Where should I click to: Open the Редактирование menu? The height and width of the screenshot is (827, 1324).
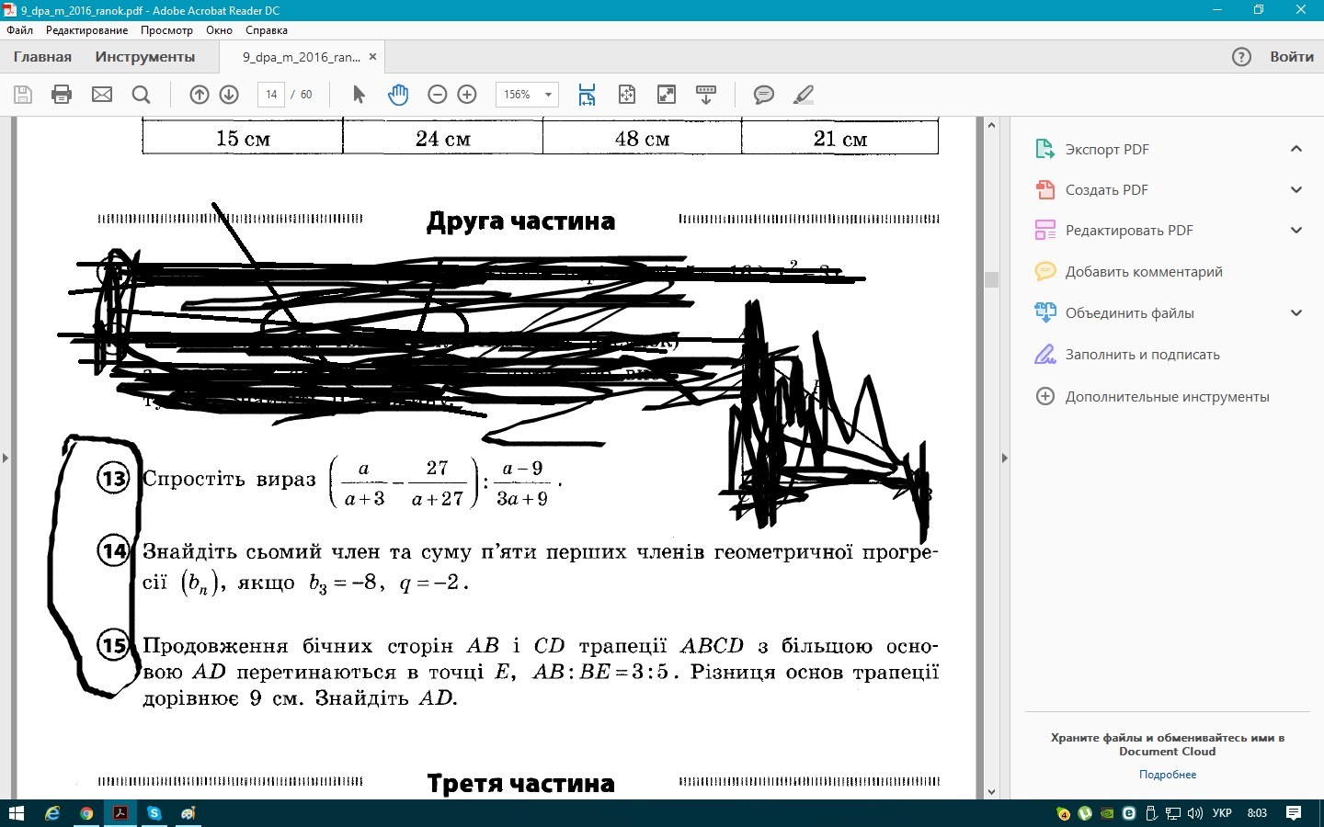pos(87,30)
